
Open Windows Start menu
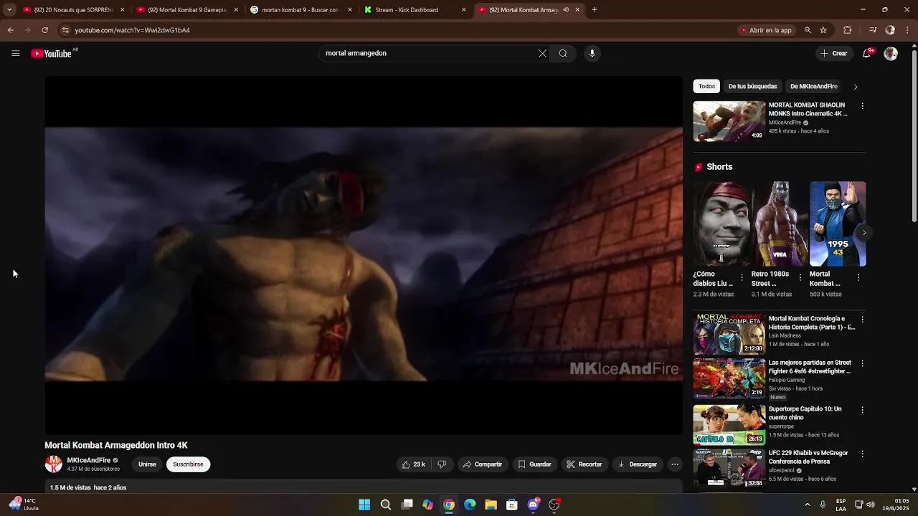point(364,505)
